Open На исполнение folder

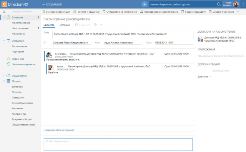pyautogui.click(x=20, y=28)
